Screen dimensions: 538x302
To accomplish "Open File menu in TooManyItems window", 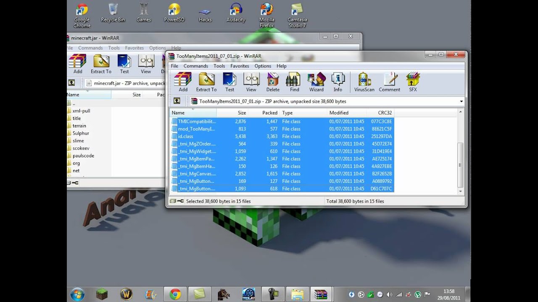I will click(x=174, y=66).
